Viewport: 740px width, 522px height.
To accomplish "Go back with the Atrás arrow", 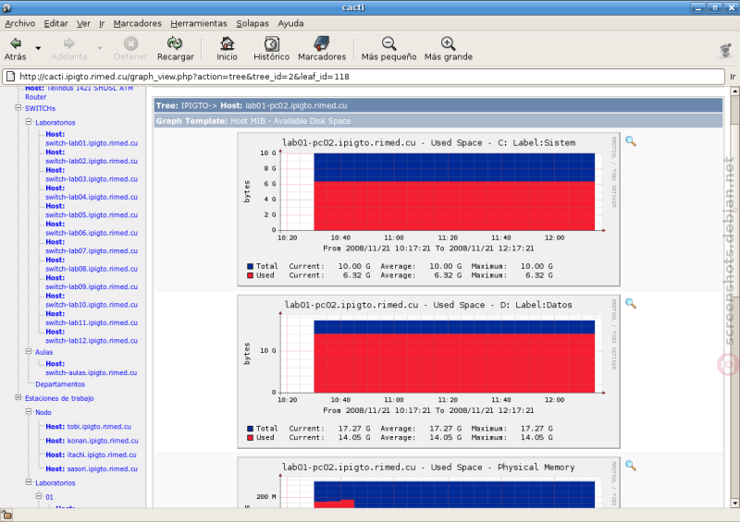I will click(15, 49).
